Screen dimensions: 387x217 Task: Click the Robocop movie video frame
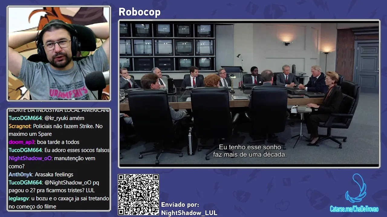pos(249,94)
